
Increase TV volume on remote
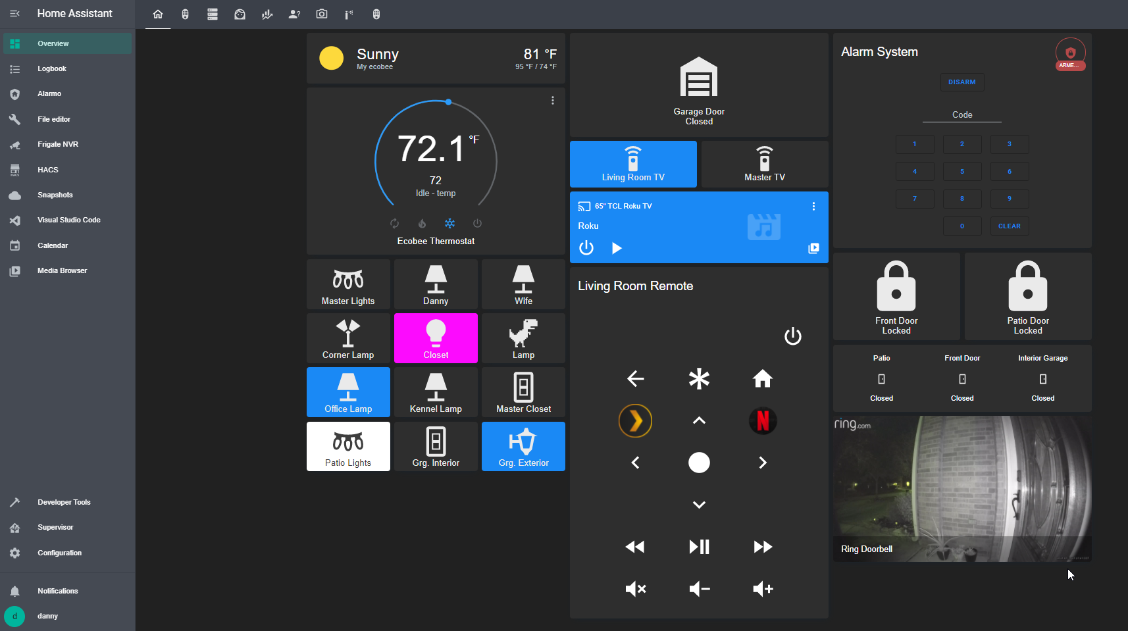pyautogui.click(x=763, y=589)
